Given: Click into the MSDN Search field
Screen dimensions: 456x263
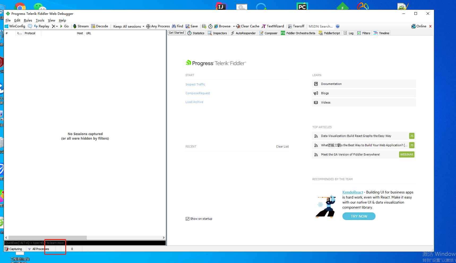Looking at the screenshot, I should (321, 26).
